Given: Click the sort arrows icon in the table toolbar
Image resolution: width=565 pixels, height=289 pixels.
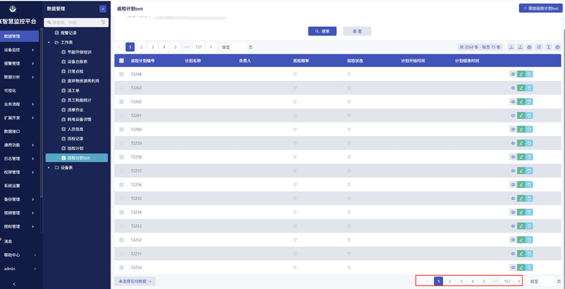Looking at the screenshot, I should click(x=539, y=47).
